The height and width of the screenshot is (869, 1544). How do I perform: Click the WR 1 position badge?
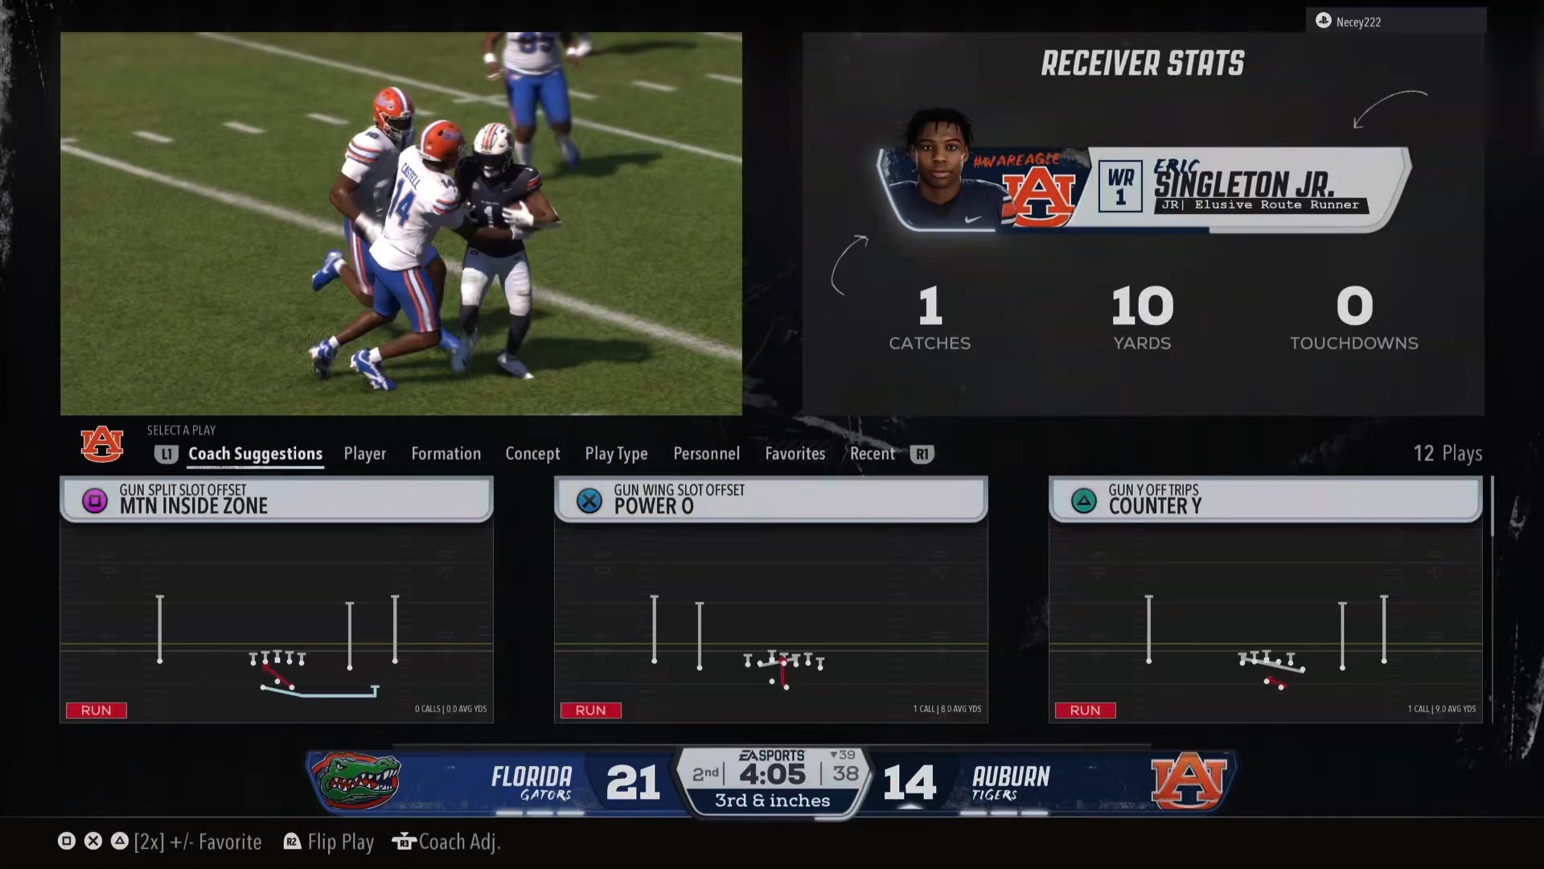tap(1120, 186)
